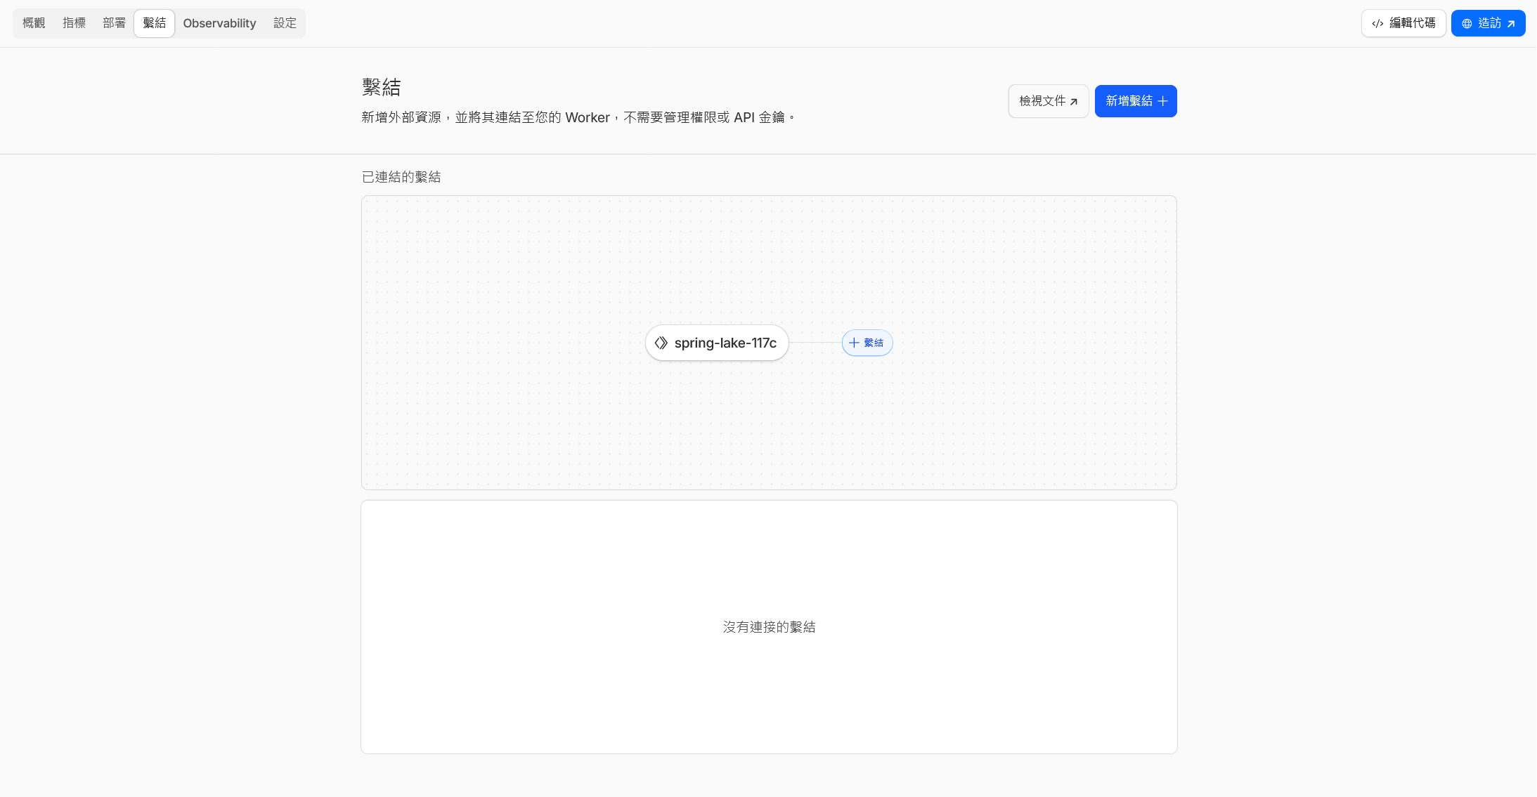The width and height of the screenshot is (1537, 797).
Task: Open docs via 檢視文件 button
Action: (1042, 101)
